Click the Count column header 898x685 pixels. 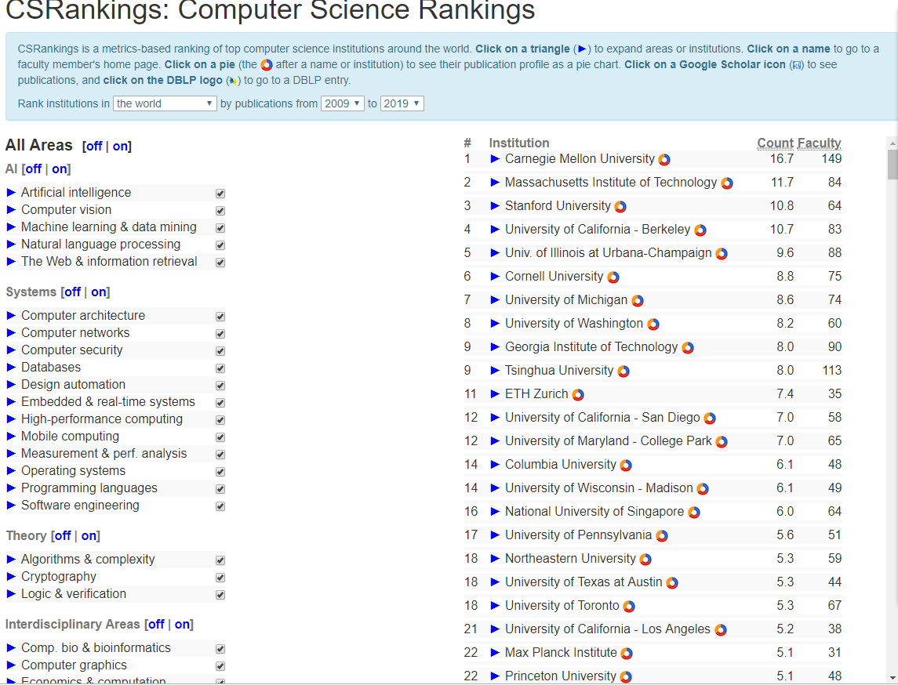click(776, 143)
